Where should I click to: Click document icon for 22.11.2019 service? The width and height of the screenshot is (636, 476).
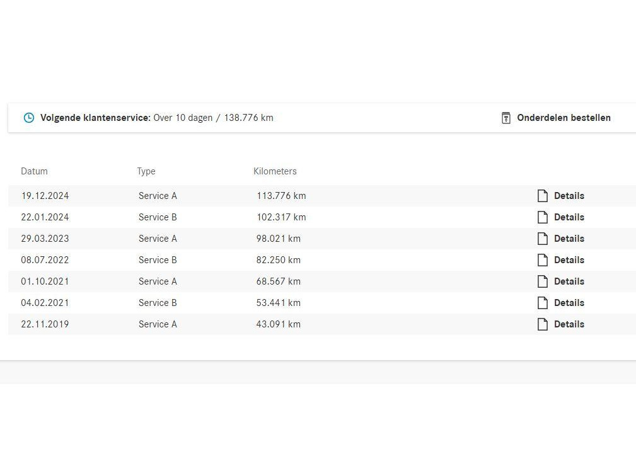[x=542, y=324]
